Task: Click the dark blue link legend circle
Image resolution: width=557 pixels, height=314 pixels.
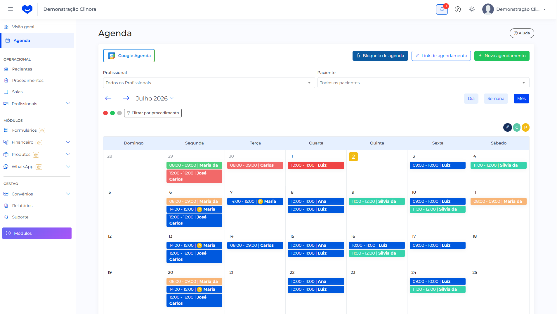Action: coord(508,127)
